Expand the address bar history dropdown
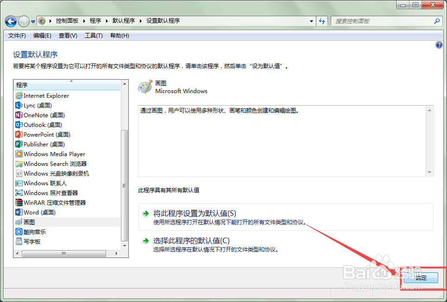The height and width of the screenshot is (302, 447). 311,21
